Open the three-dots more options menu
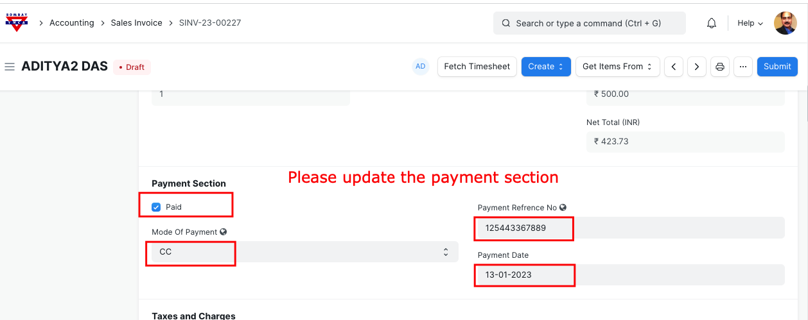Image resolution: width=808 pixels, height=320 pixels. tap(743, 67)
